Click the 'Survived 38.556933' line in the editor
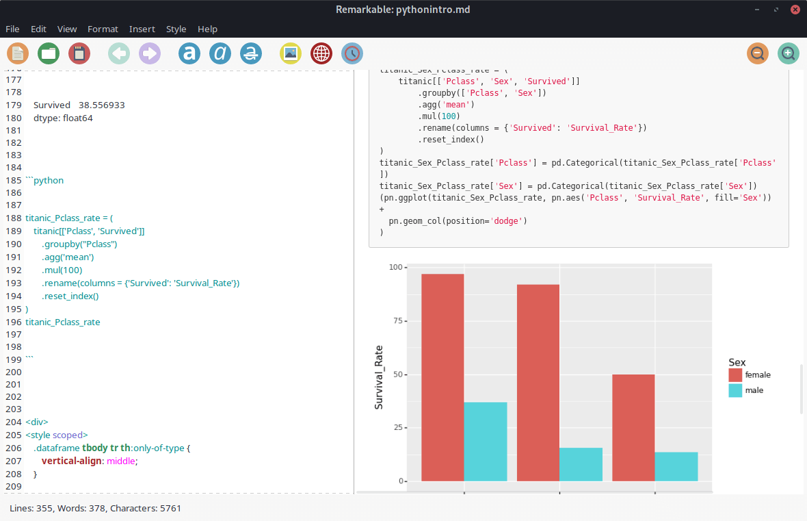Image resolution: width=807 pixels, height=521 pixels. click(x=79, y=105)
